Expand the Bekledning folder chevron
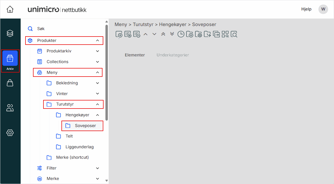Screen dimensions: 334x184 (97, 83)
